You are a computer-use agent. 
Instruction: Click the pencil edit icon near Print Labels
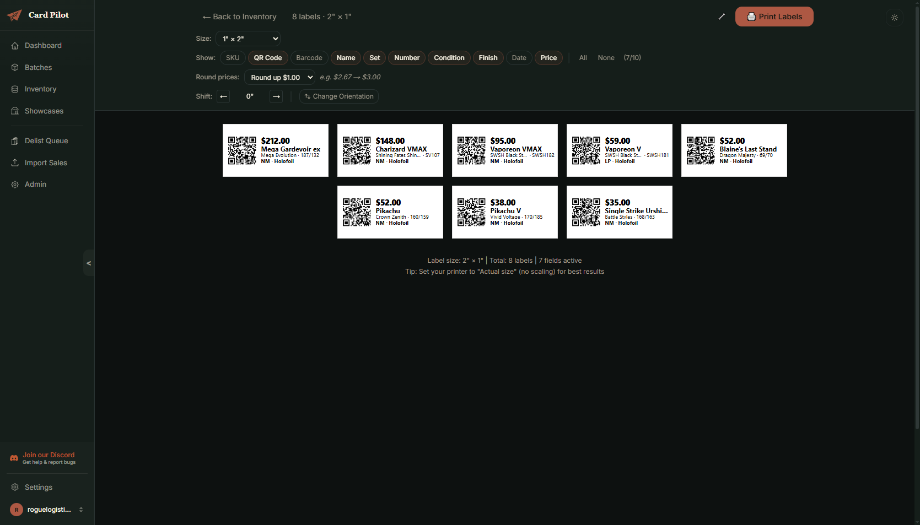click(722, 17)
